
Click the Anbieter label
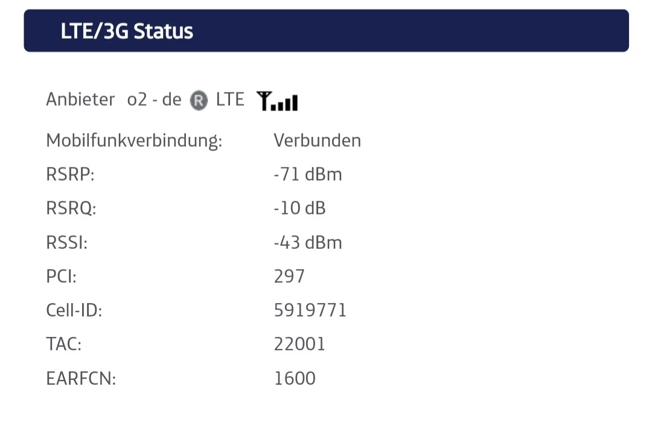coord(80,100)
